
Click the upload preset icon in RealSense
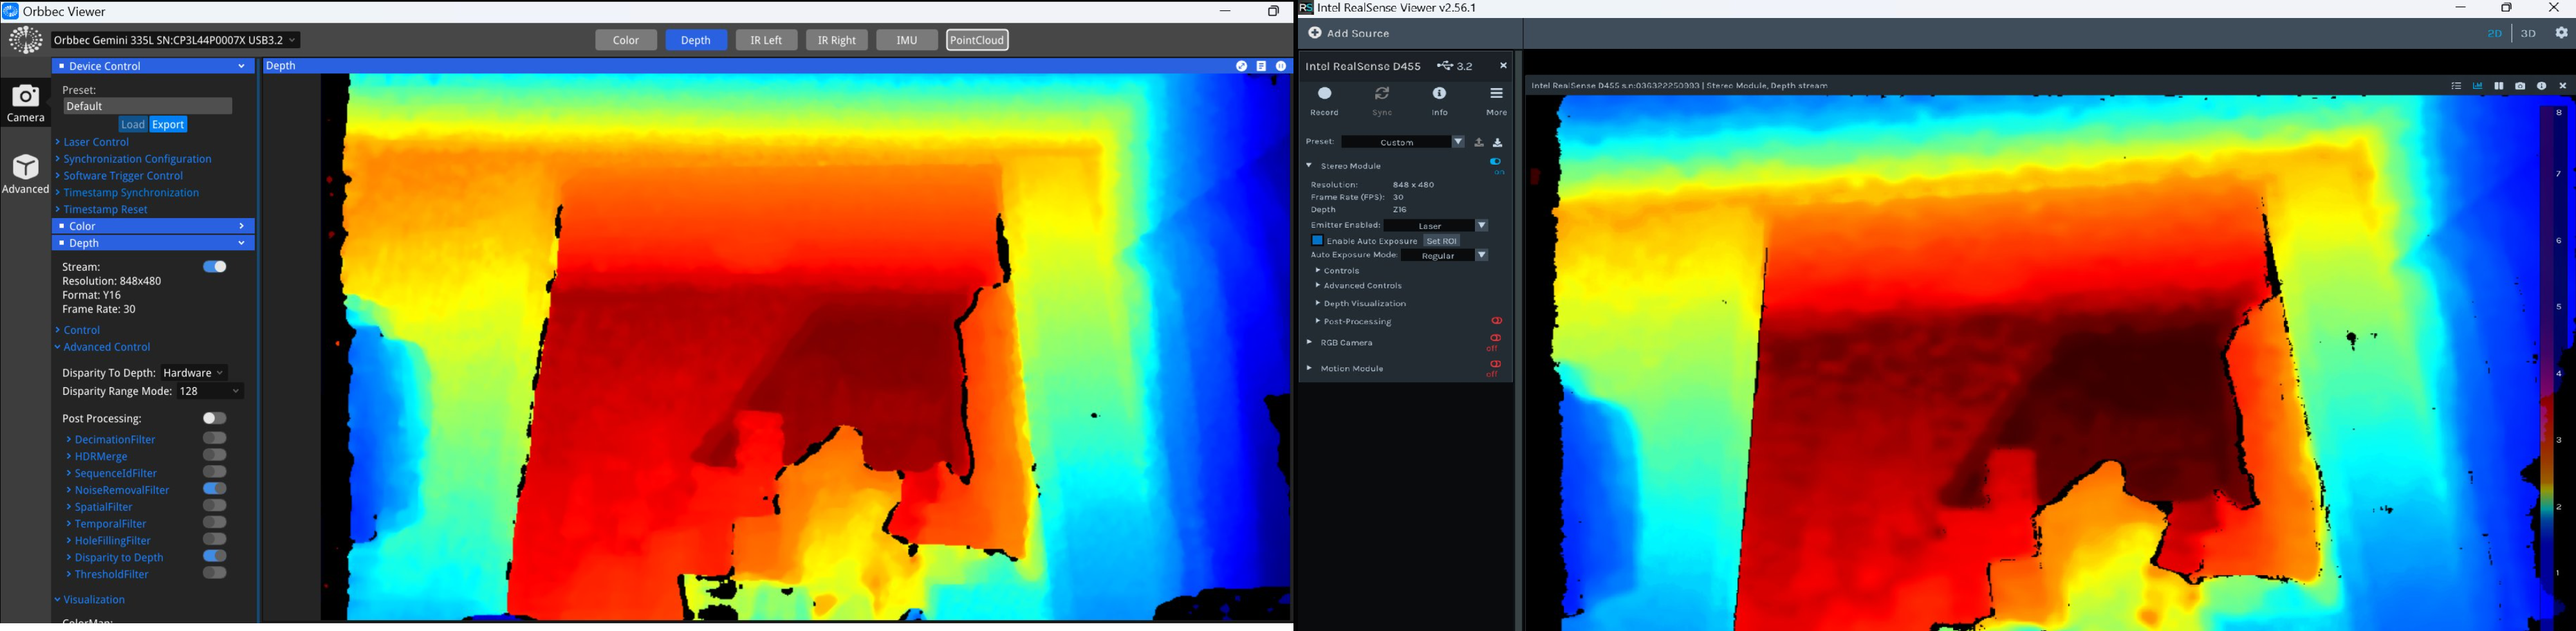pyautogui.click(x=1479, y=142)
